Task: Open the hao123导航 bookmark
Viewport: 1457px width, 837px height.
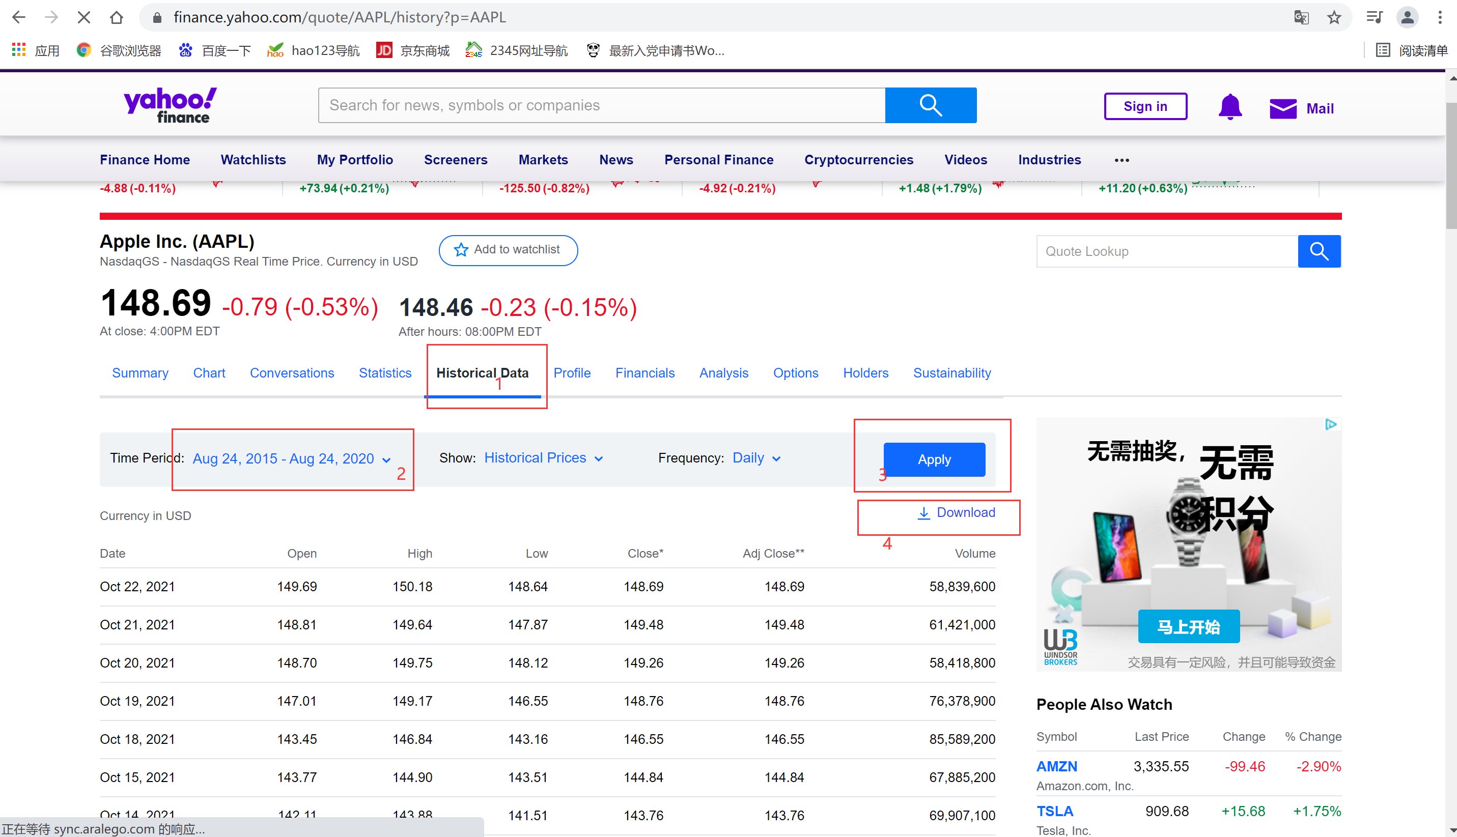Action: click(x=314, y=50)
